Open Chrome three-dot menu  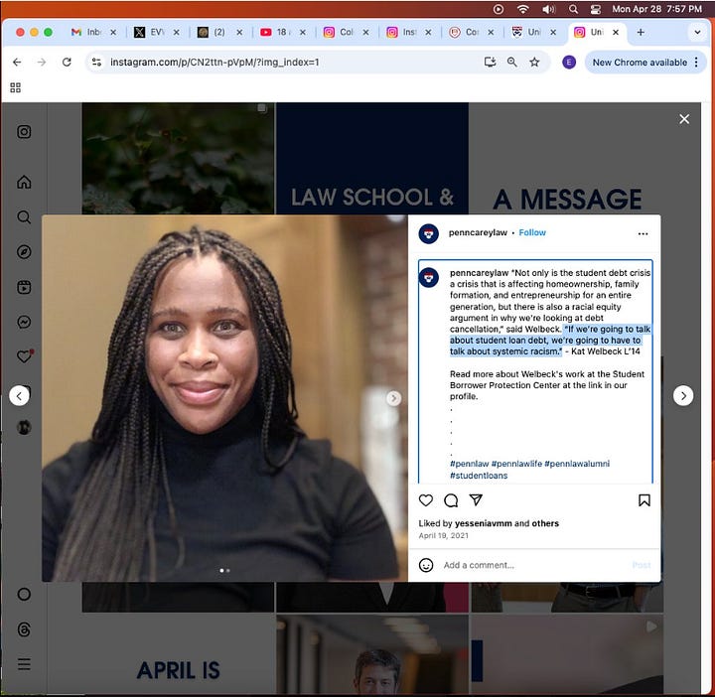pyautogui.click(x=696, y=62)
